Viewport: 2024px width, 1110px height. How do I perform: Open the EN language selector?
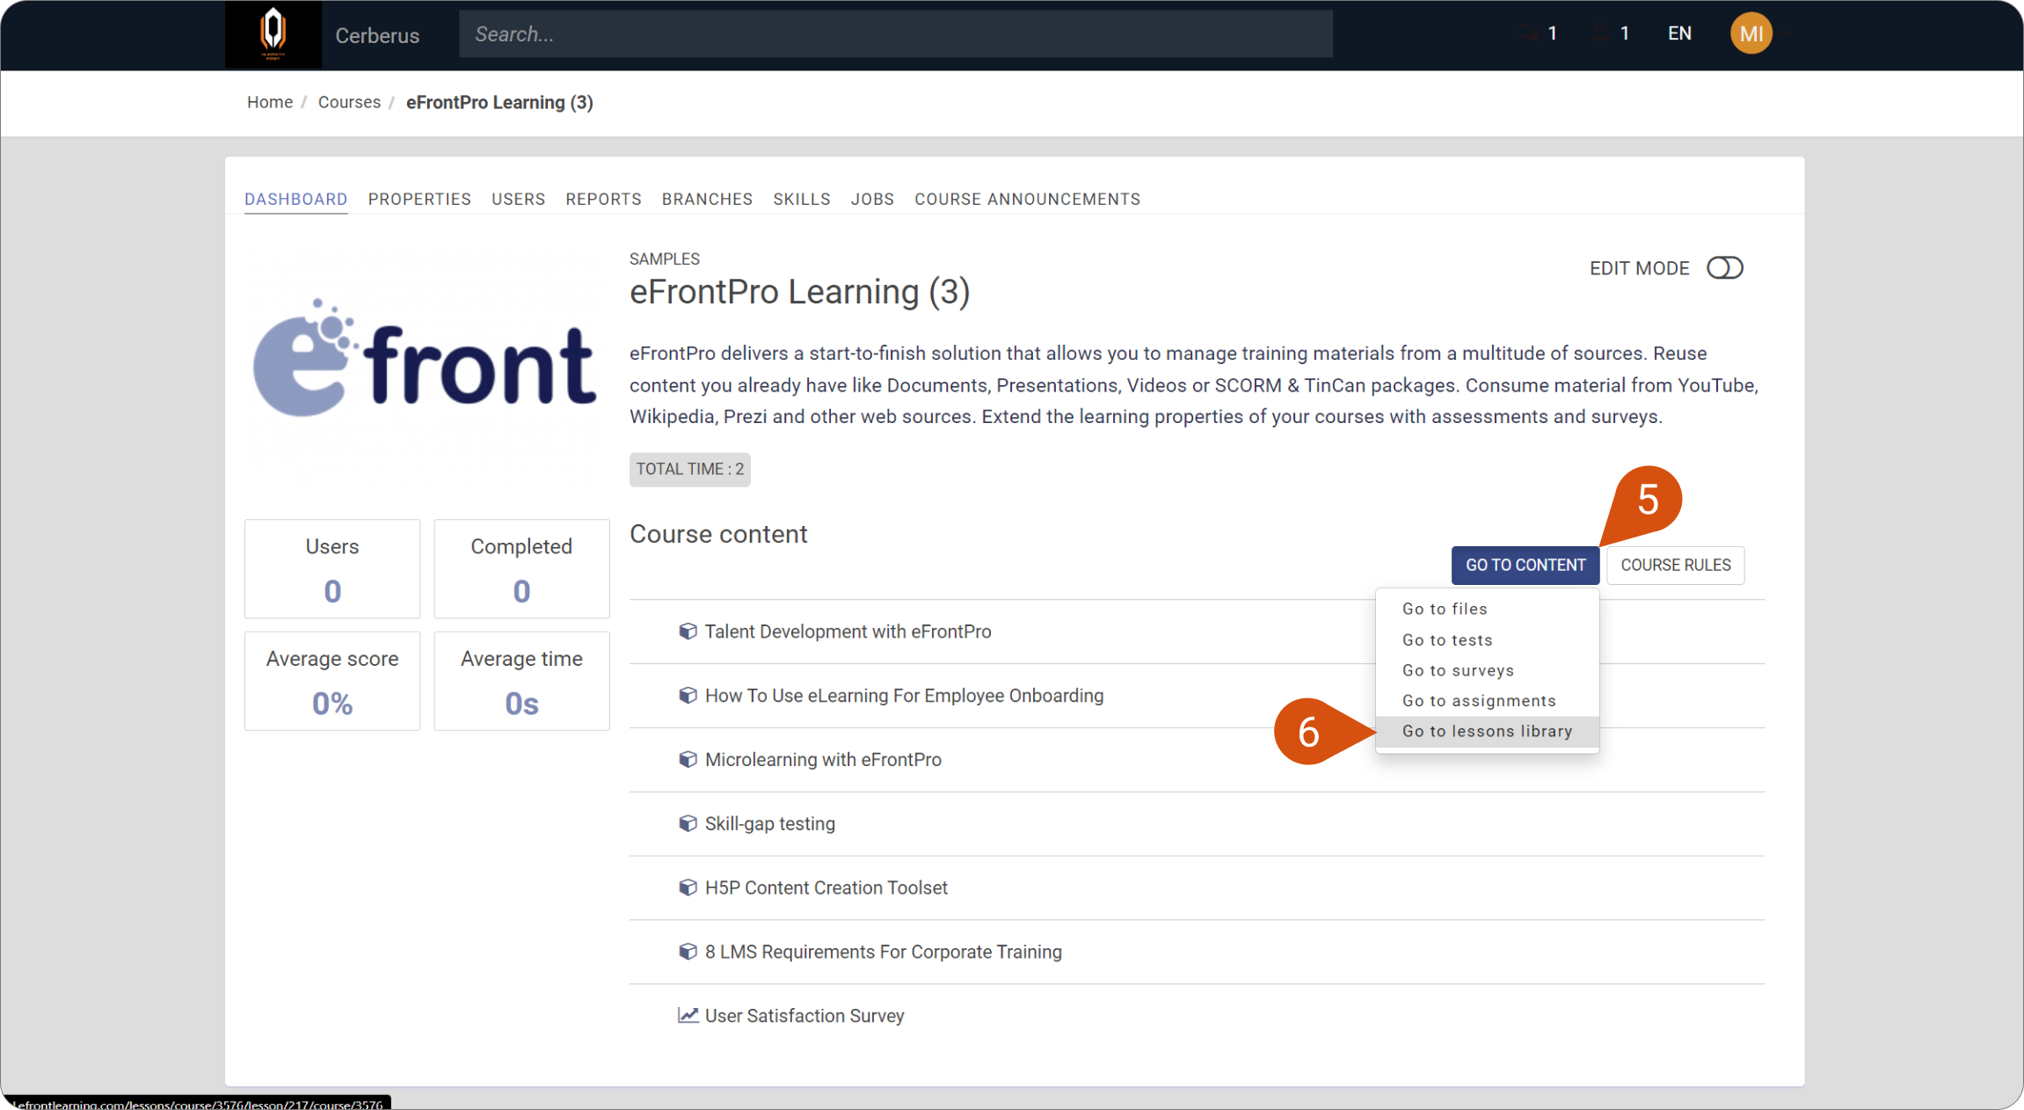point(1679,33)
